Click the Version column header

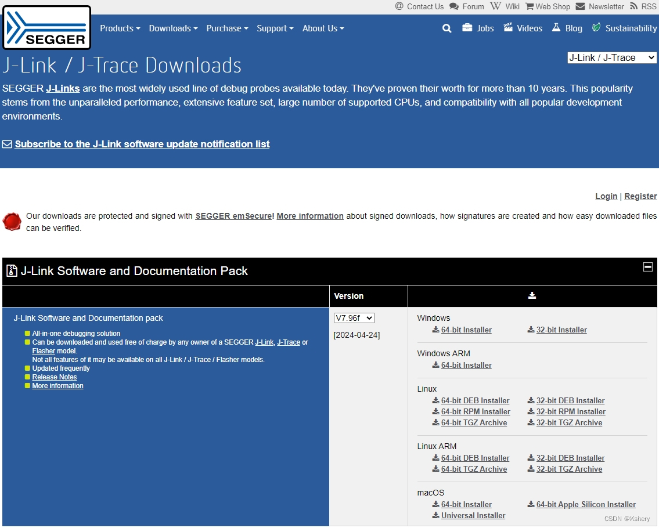[x=348, y=296]
